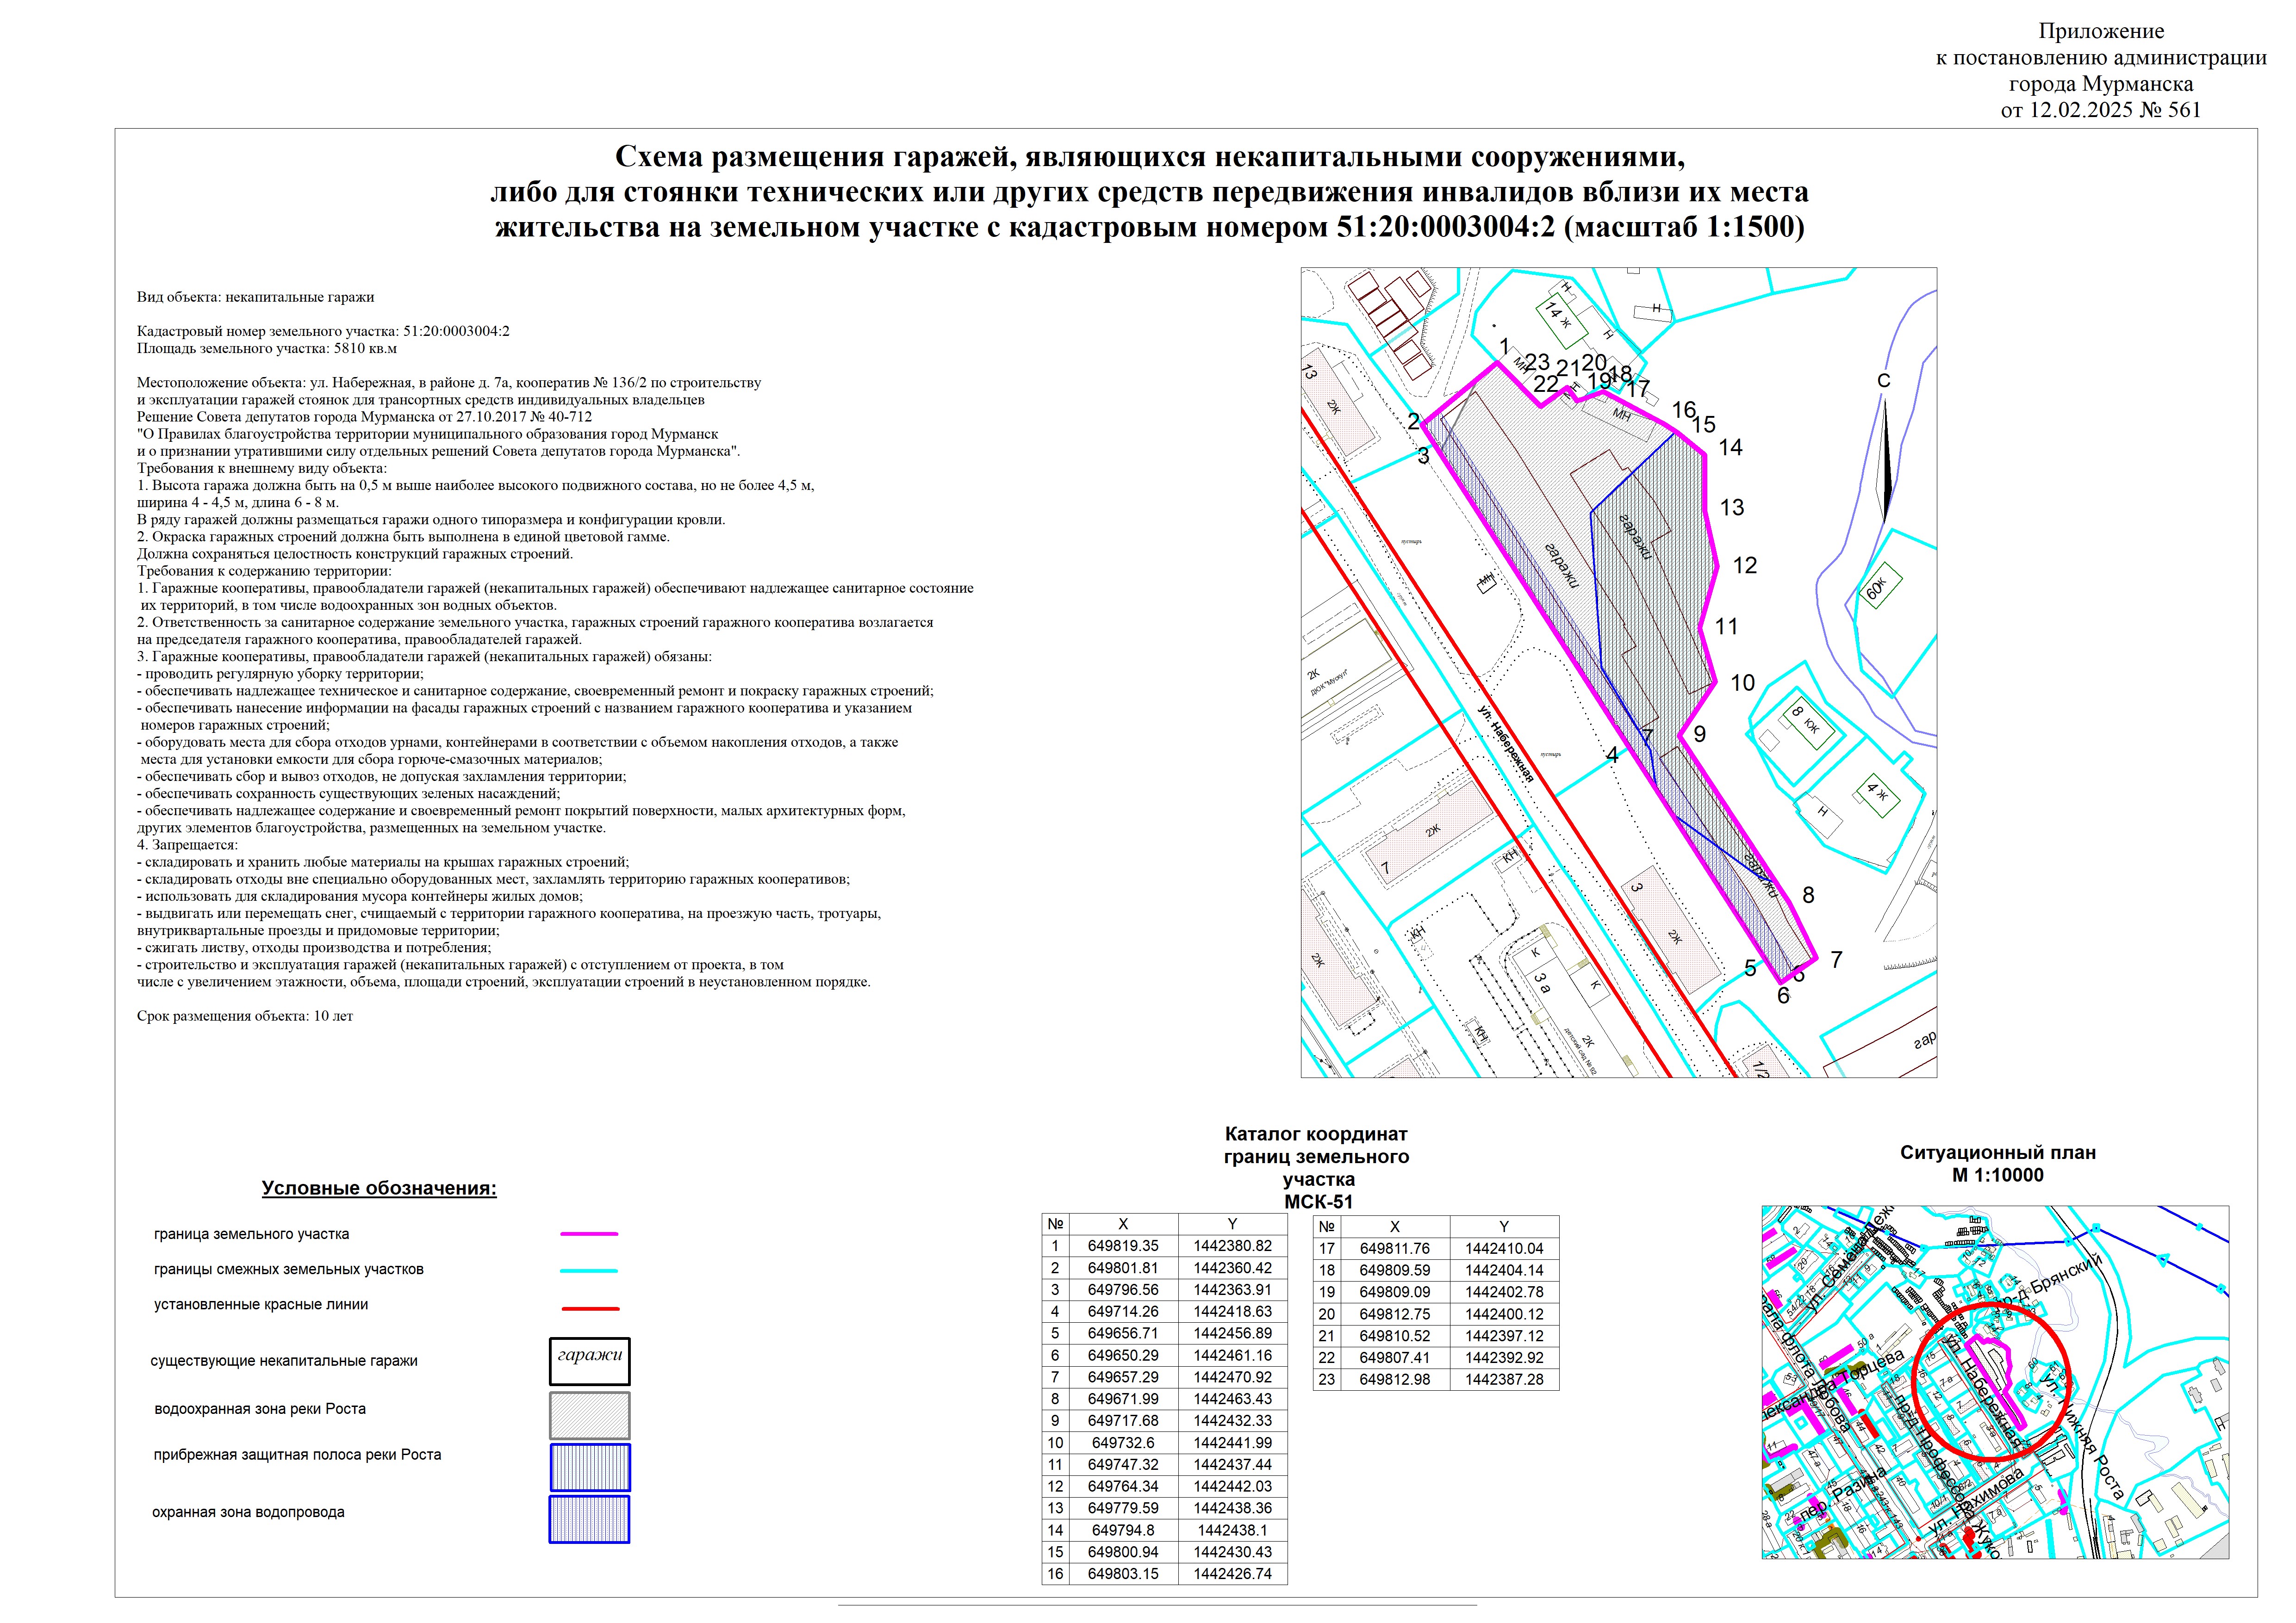The width and height of the screenshot is (2296, 1623).
Task: Click the 'гаражи' legend sample box
Action: pyautogui.click(x=589, y=1360)
